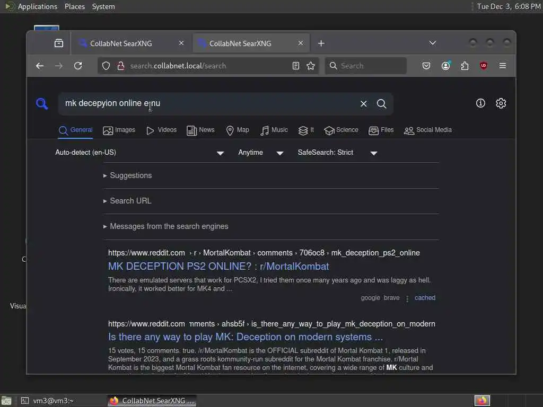Click the address bar URL
This screenshot has height=407, width=543.
coord(178,66)
